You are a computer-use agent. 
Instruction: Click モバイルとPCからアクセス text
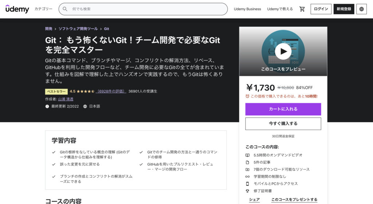(x=275, y=184)
